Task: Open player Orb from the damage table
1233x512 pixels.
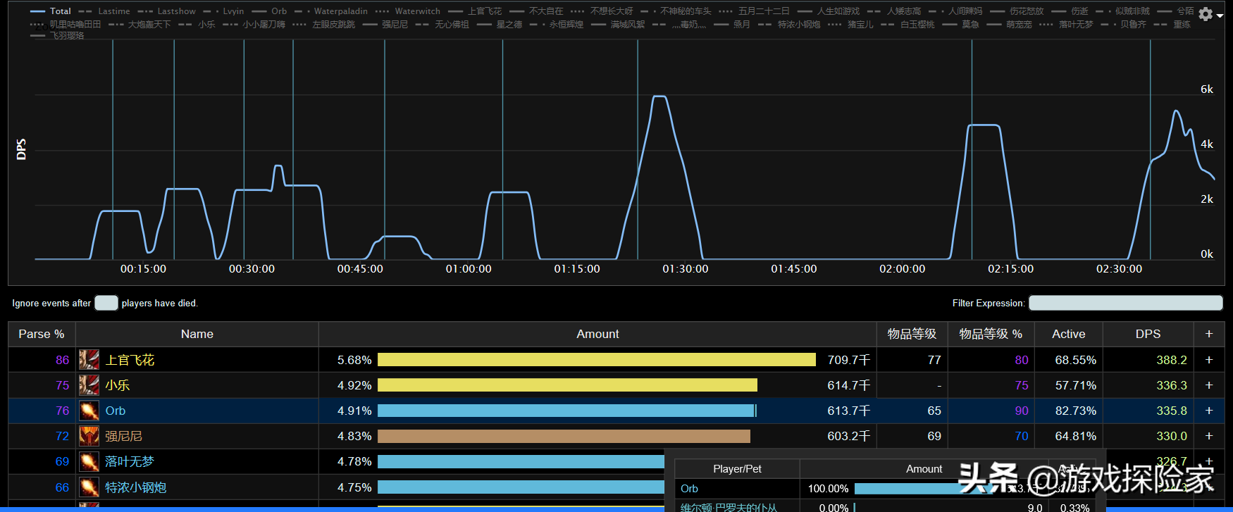Action: coord(116,411)
